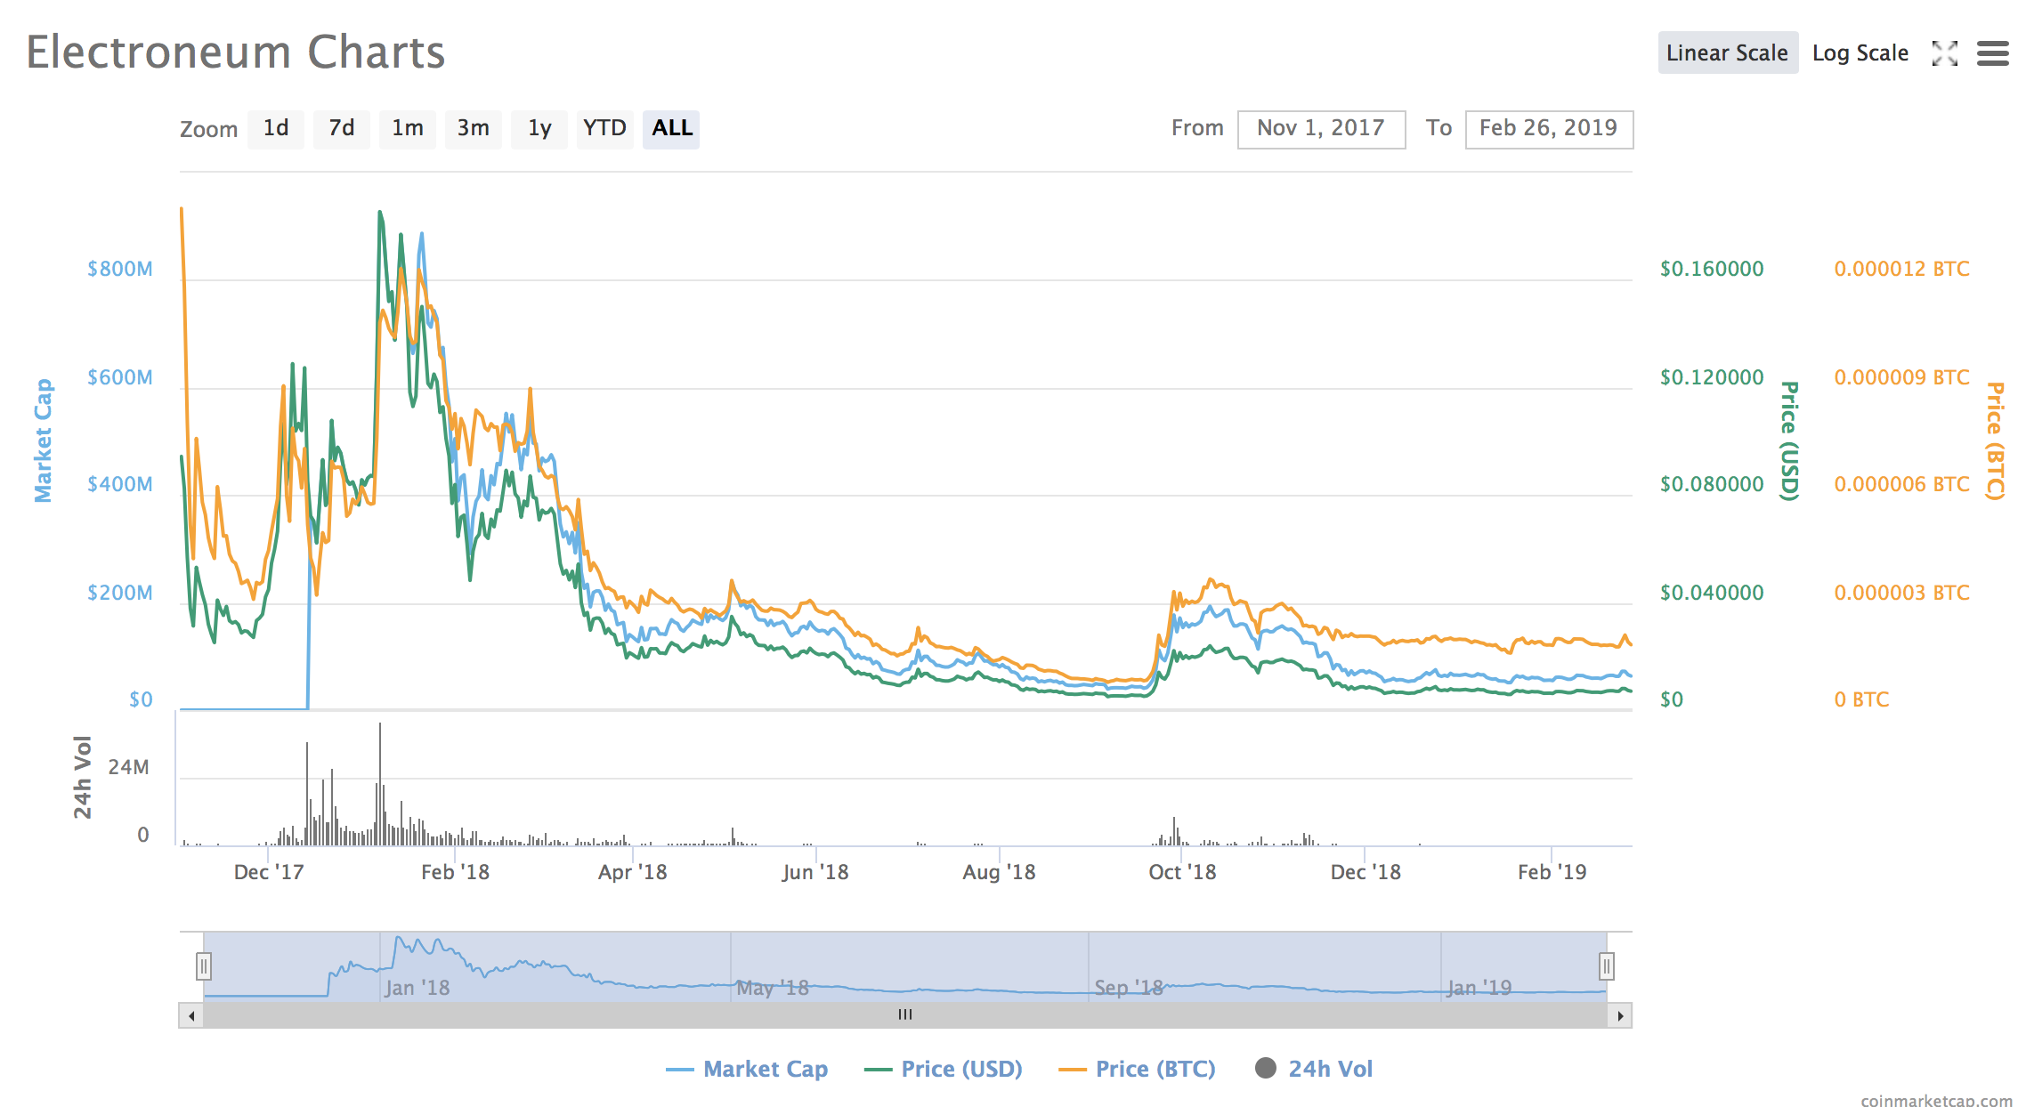Click the To date field
This screenshot has height=1107, width=2026.
(x=1548, y=129)
